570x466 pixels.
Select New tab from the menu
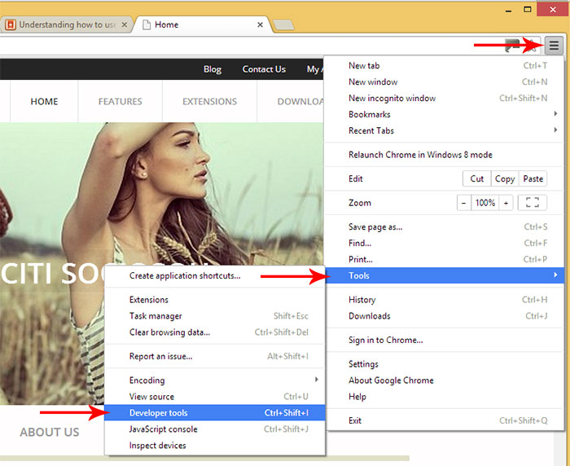click(x=445, y=65)
